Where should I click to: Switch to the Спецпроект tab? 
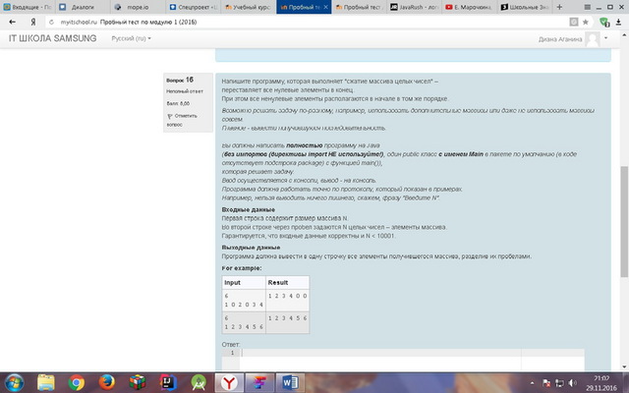[x=193, y=7]
